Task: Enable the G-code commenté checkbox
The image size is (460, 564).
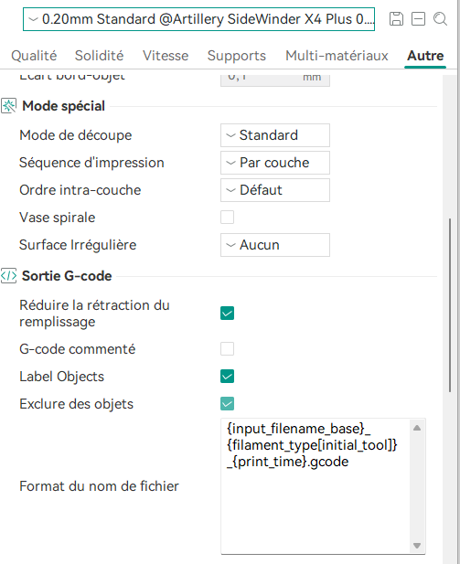Action: pyautogui.click(x=227, y=349)
